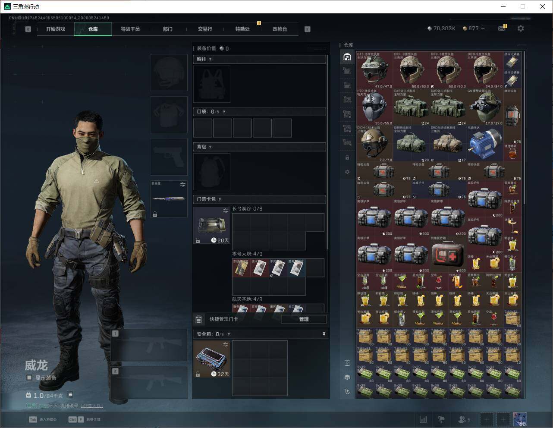Select the safe box with 32天 remaining
Screen dimensions: 553x428
point(212,359)
